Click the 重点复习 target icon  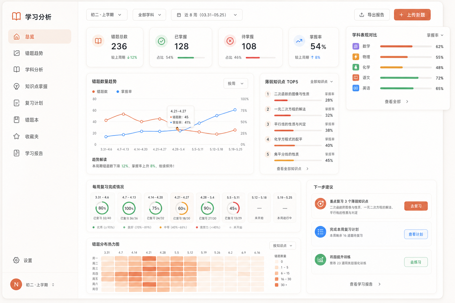(321, 204)
